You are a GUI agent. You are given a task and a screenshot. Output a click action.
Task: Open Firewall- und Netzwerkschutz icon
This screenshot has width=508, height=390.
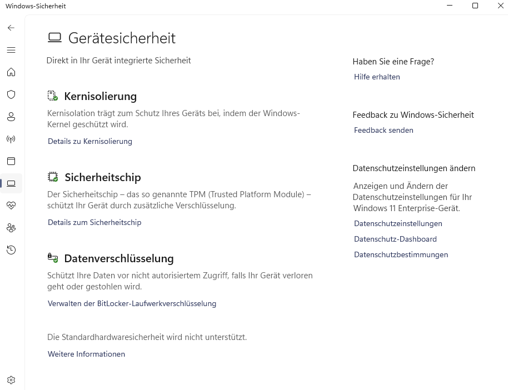tap(11, 139)
